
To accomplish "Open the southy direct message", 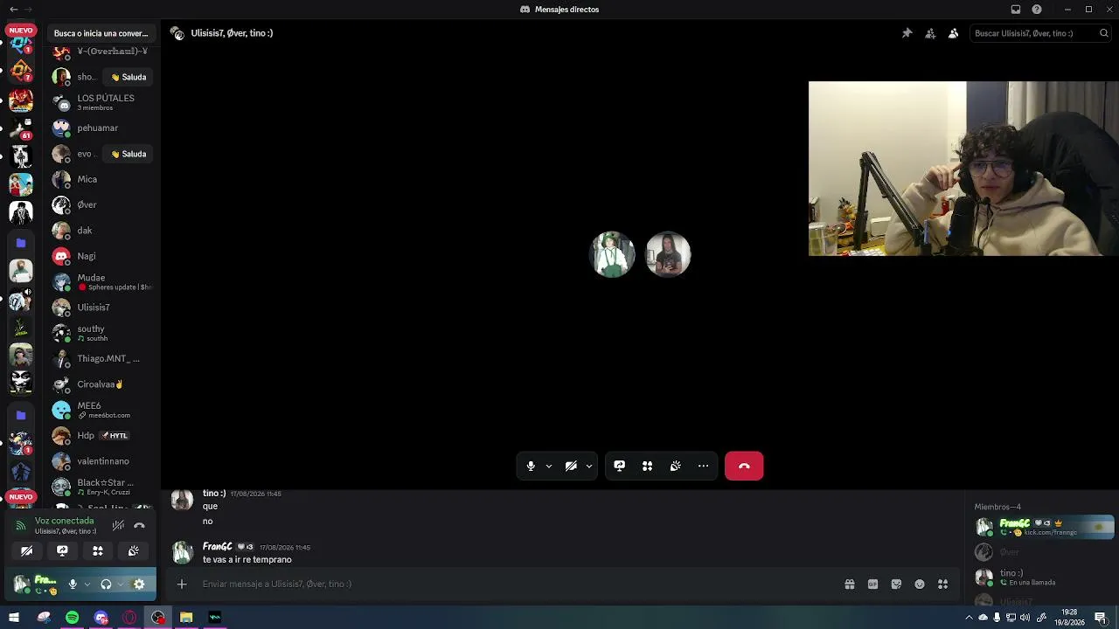I will click(102, 333).
